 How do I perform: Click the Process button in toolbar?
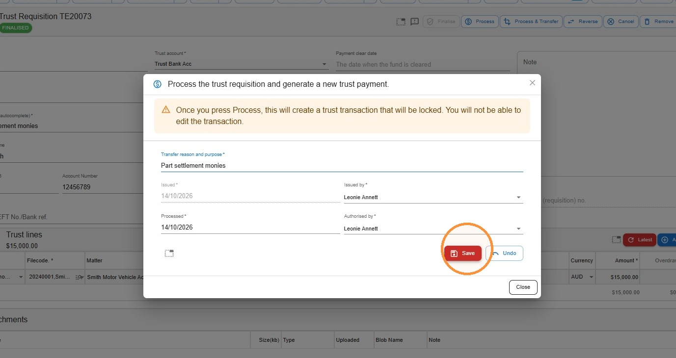click(480, 22)
